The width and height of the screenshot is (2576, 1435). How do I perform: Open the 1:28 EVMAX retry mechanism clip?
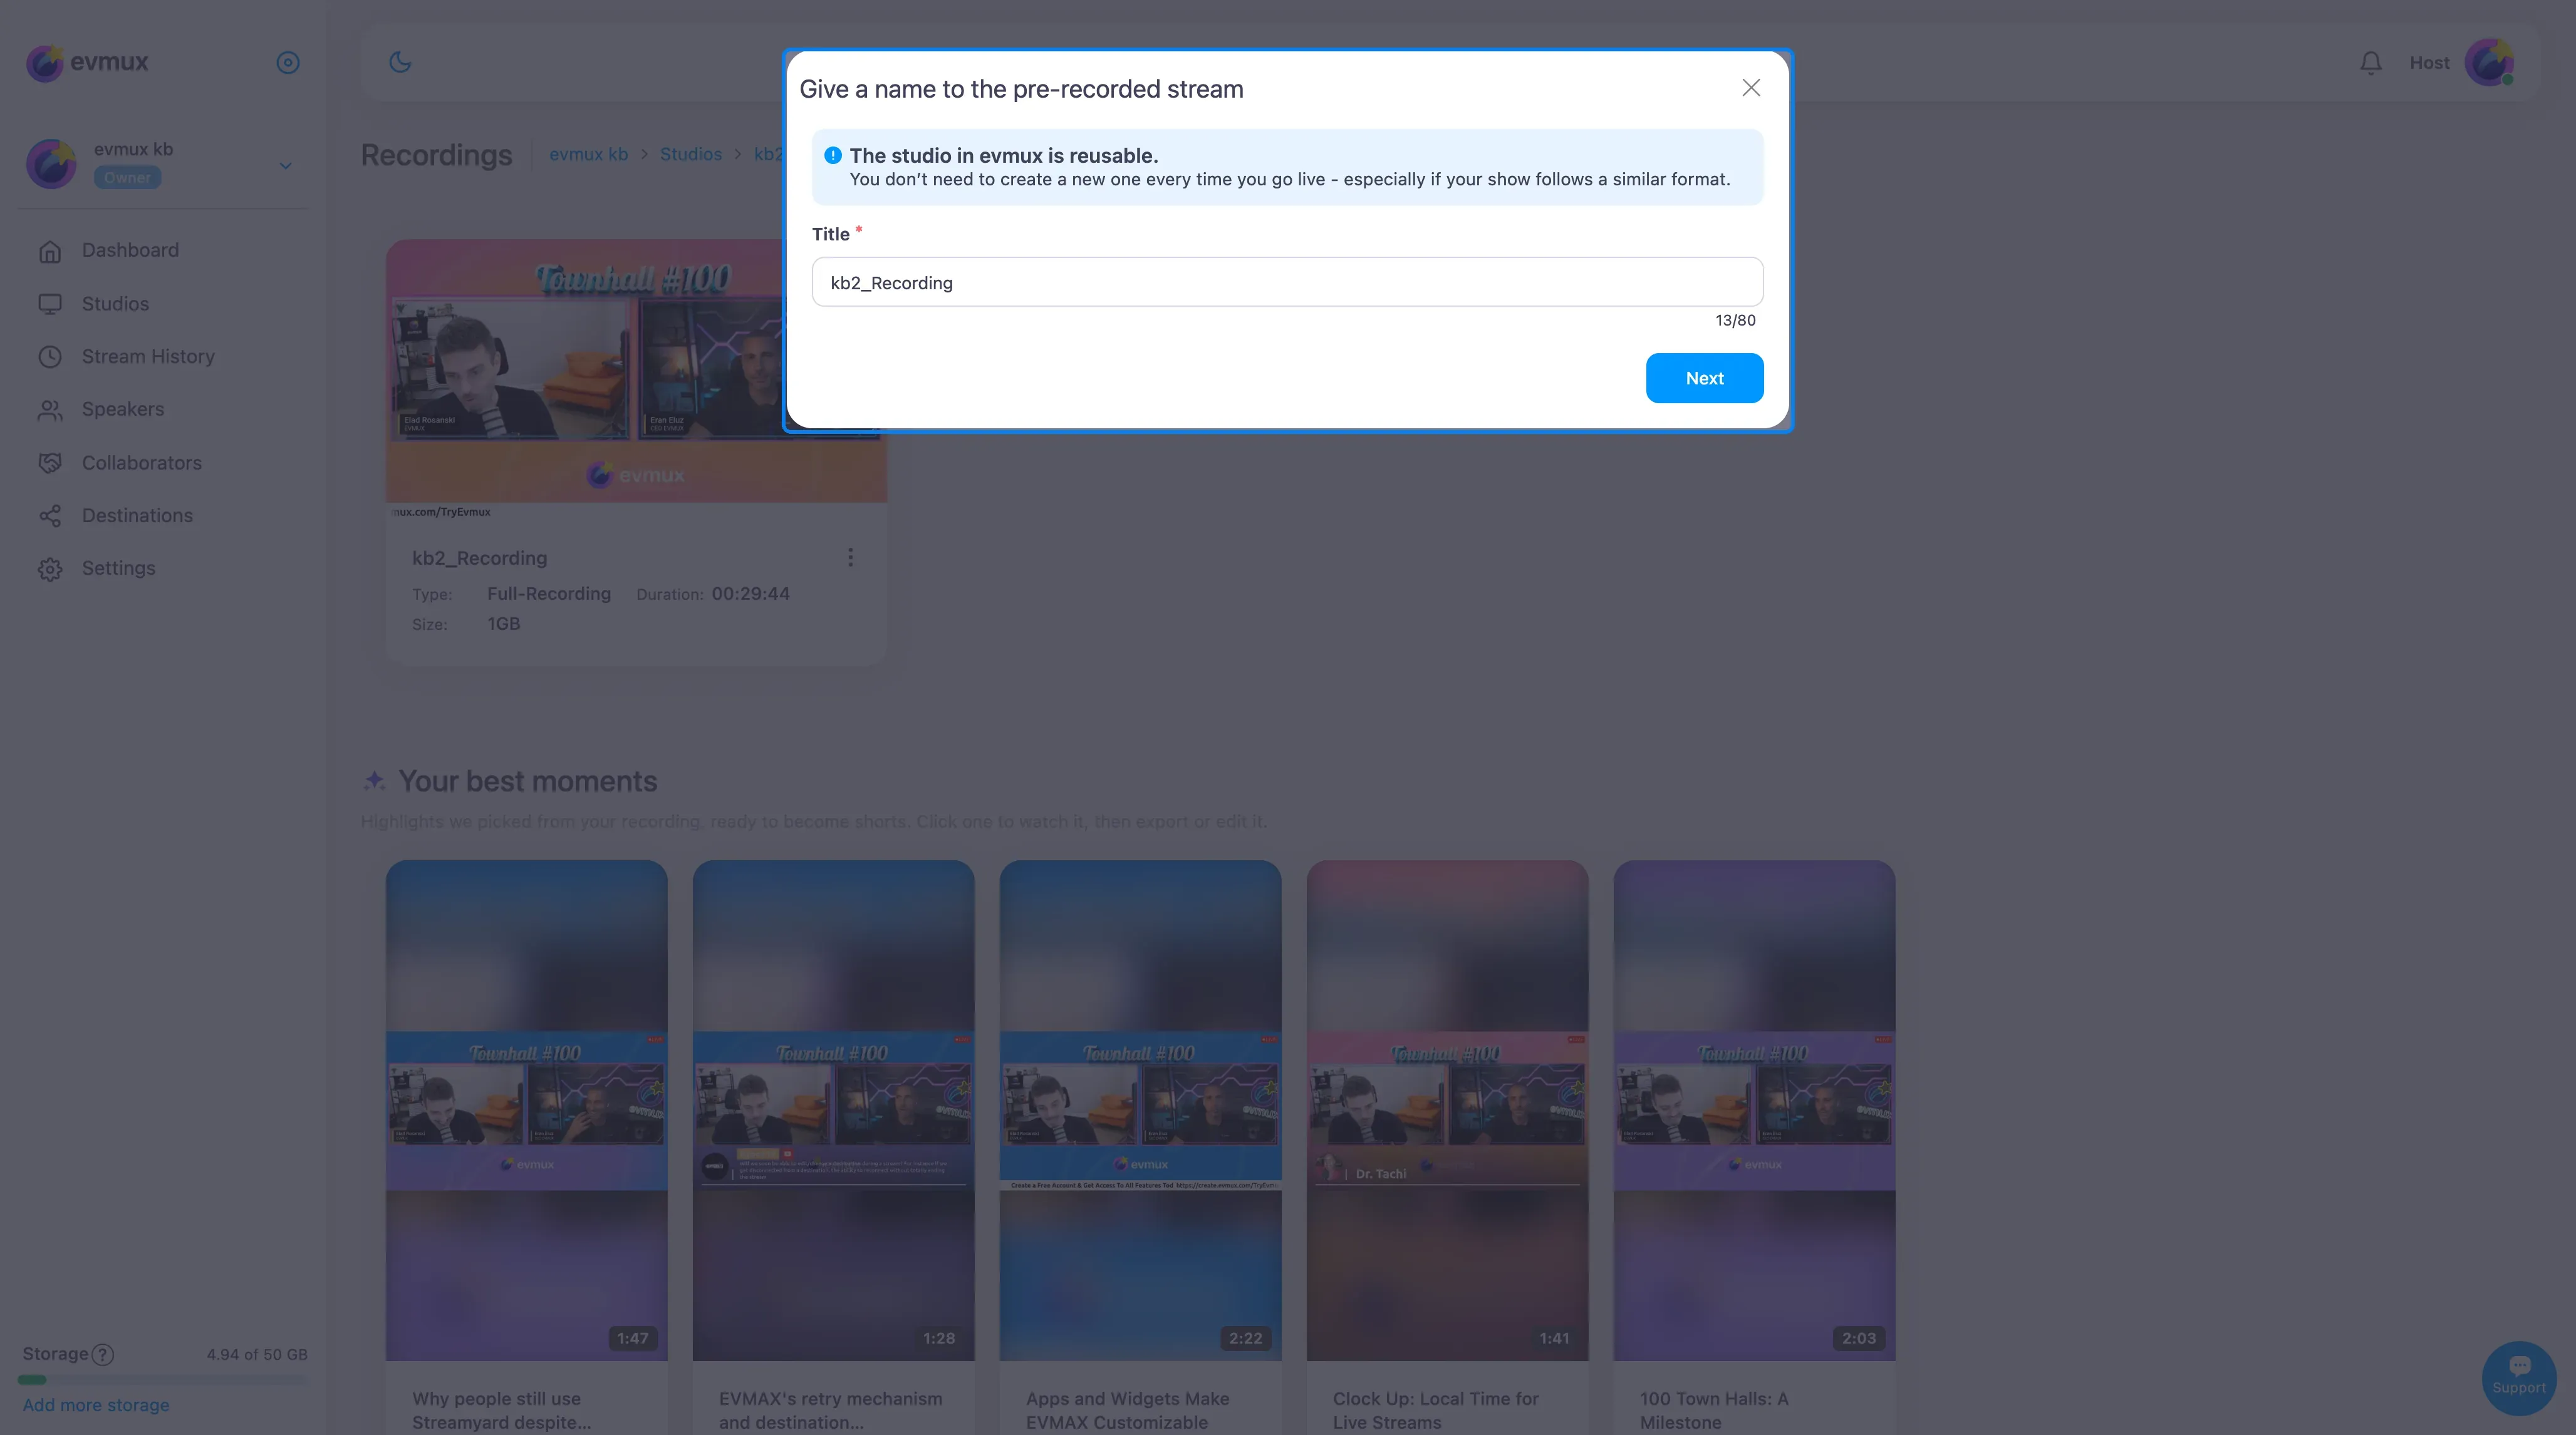(x=833, y=1109)
